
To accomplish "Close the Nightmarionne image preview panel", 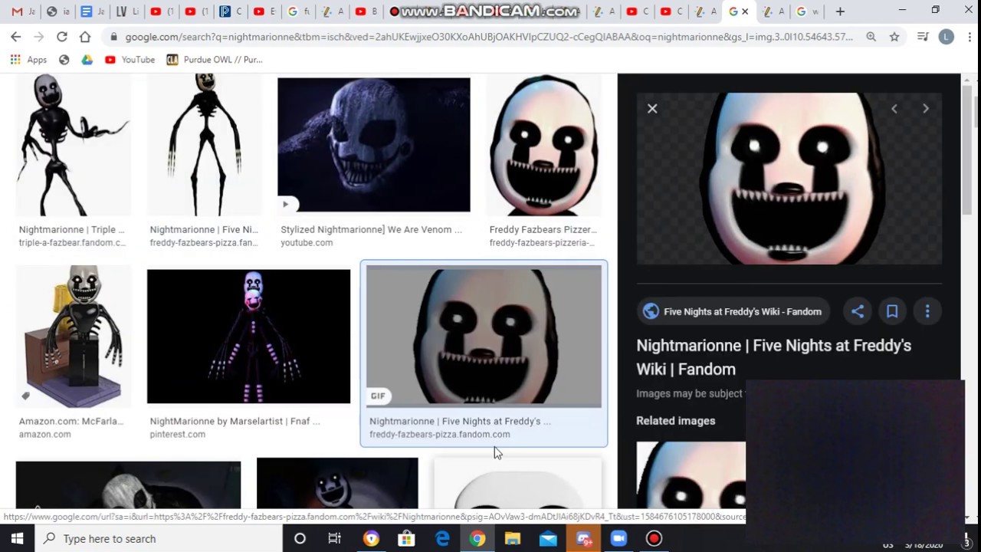I will point(652,109).
